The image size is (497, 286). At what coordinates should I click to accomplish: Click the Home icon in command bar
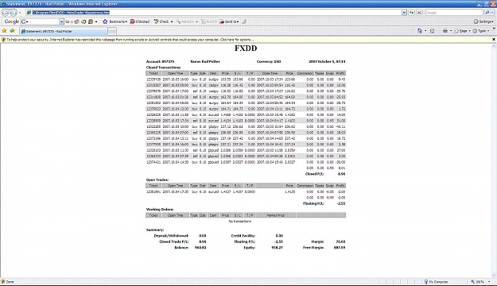click(420, 31)
